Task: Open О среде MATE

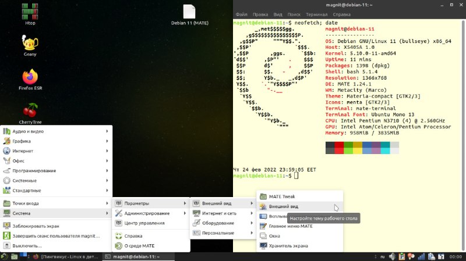Action: pyautogui.click(x=151, y=245)
